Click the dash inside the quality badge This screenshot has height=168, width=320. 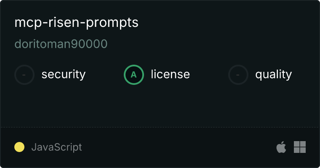[238, 75]
